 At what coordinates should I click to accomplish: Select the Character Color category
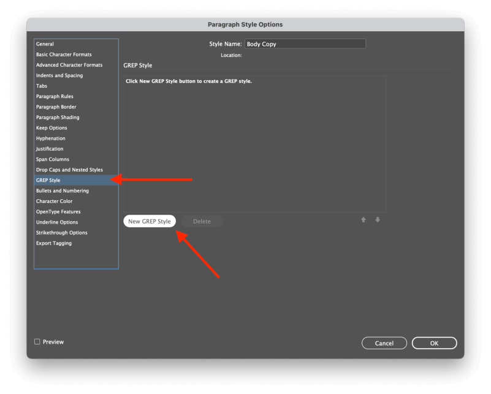76,201
